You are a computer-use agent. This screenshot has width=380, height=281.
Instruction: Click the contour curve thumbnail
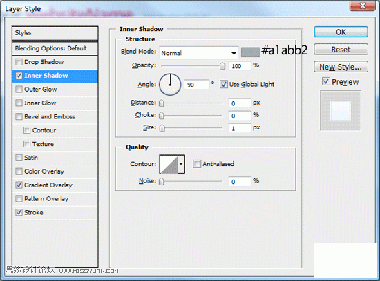169,164
